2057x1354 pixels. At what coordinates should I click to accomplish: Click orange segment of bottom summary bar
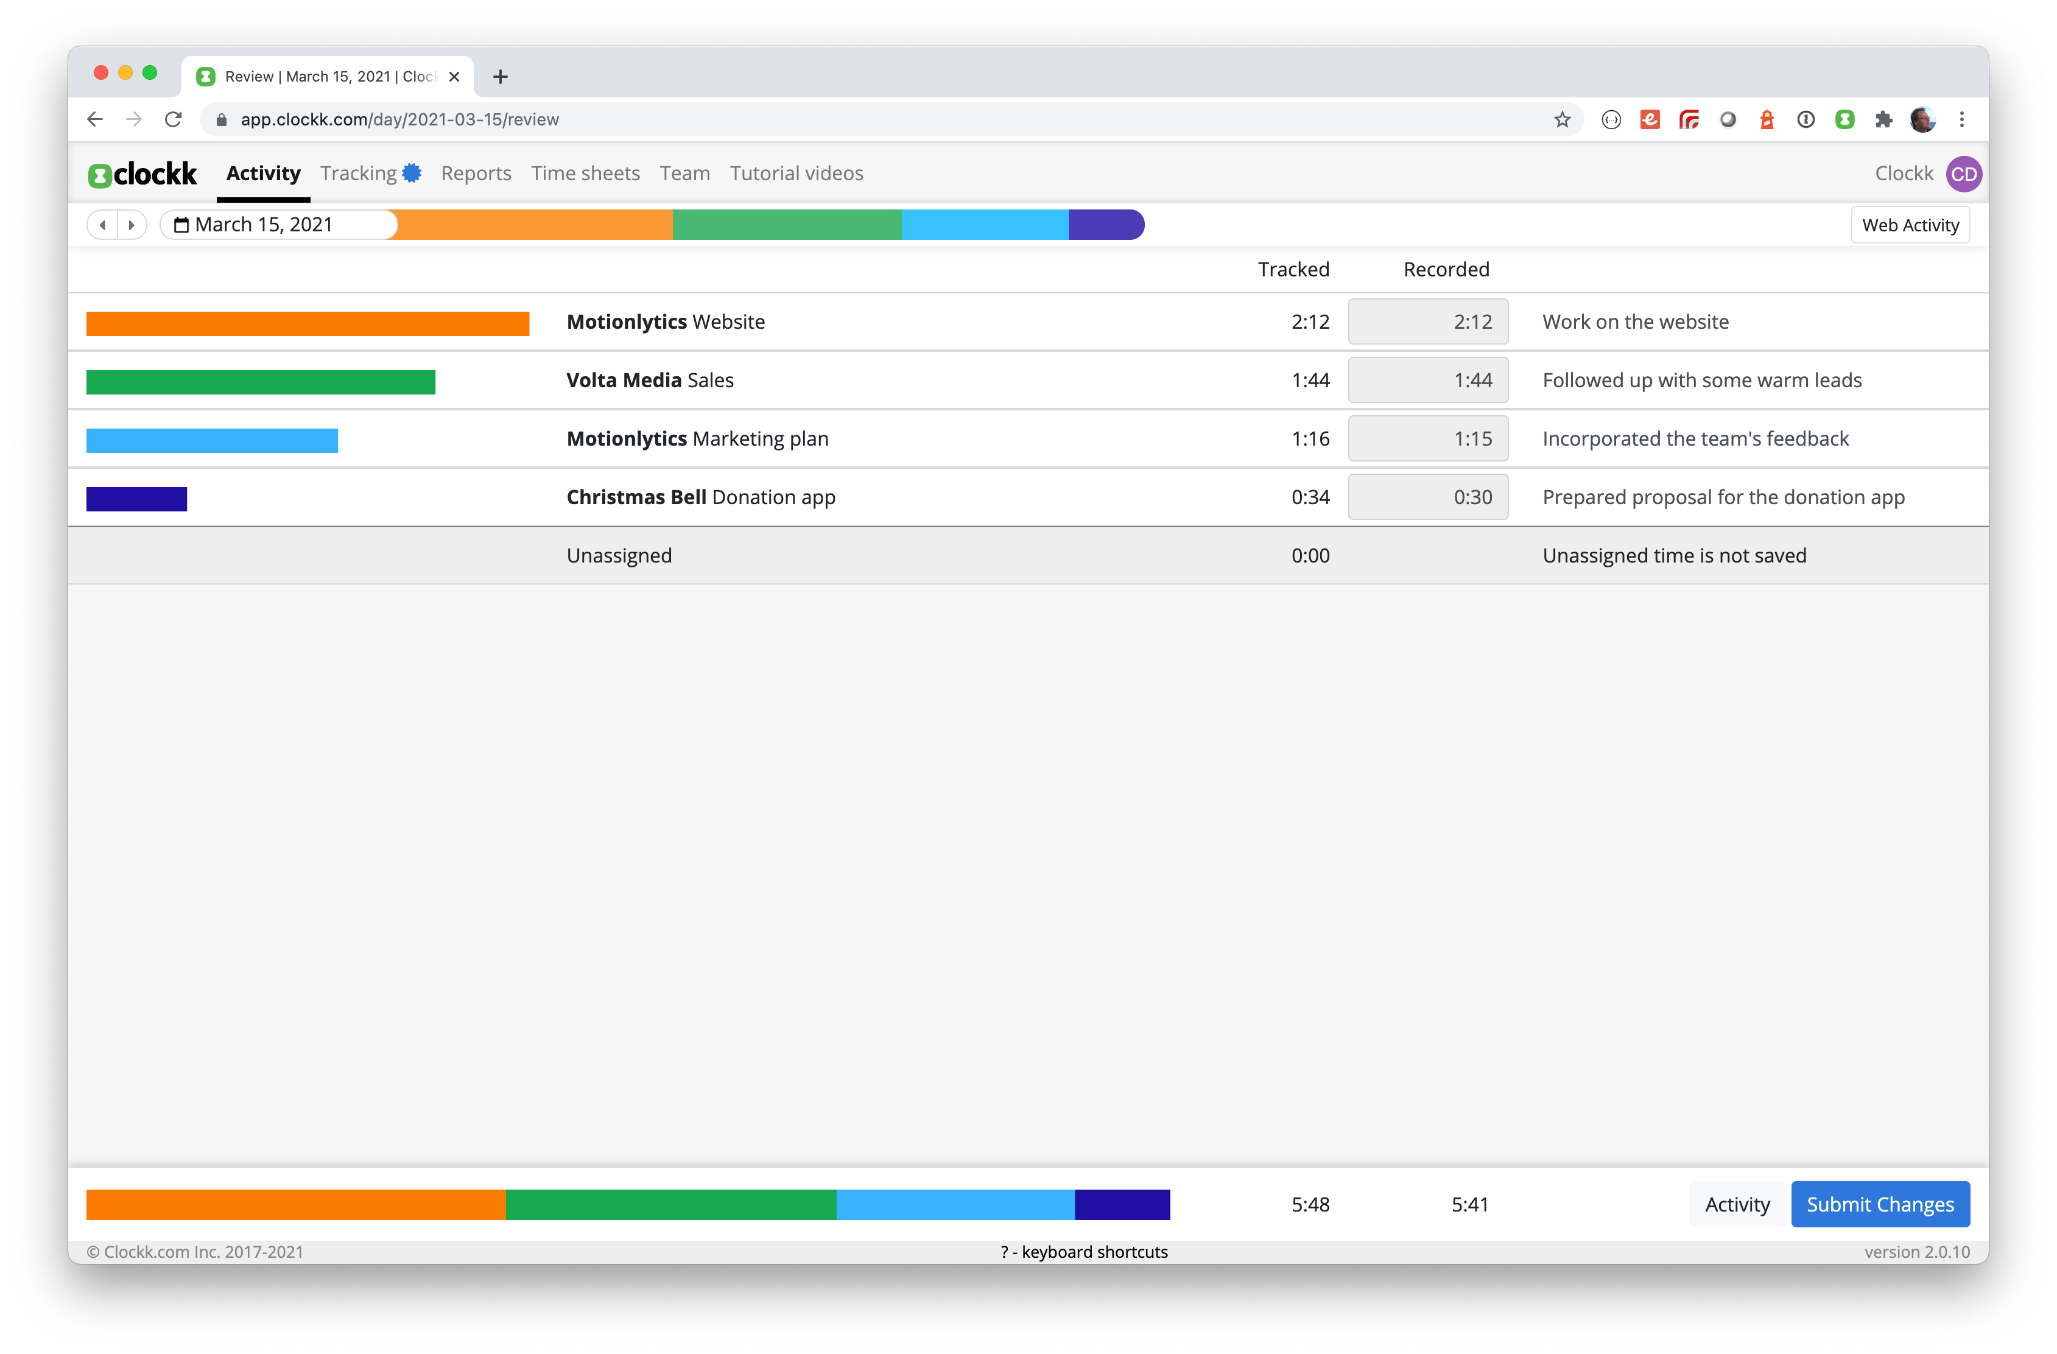295,1204
